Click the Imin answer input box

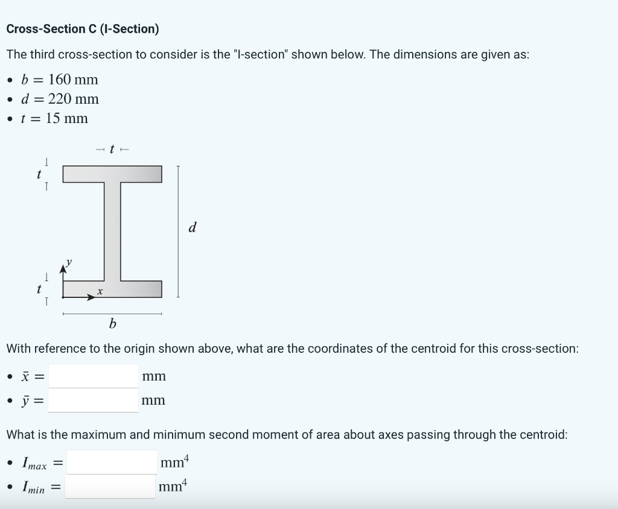[109, 486]
